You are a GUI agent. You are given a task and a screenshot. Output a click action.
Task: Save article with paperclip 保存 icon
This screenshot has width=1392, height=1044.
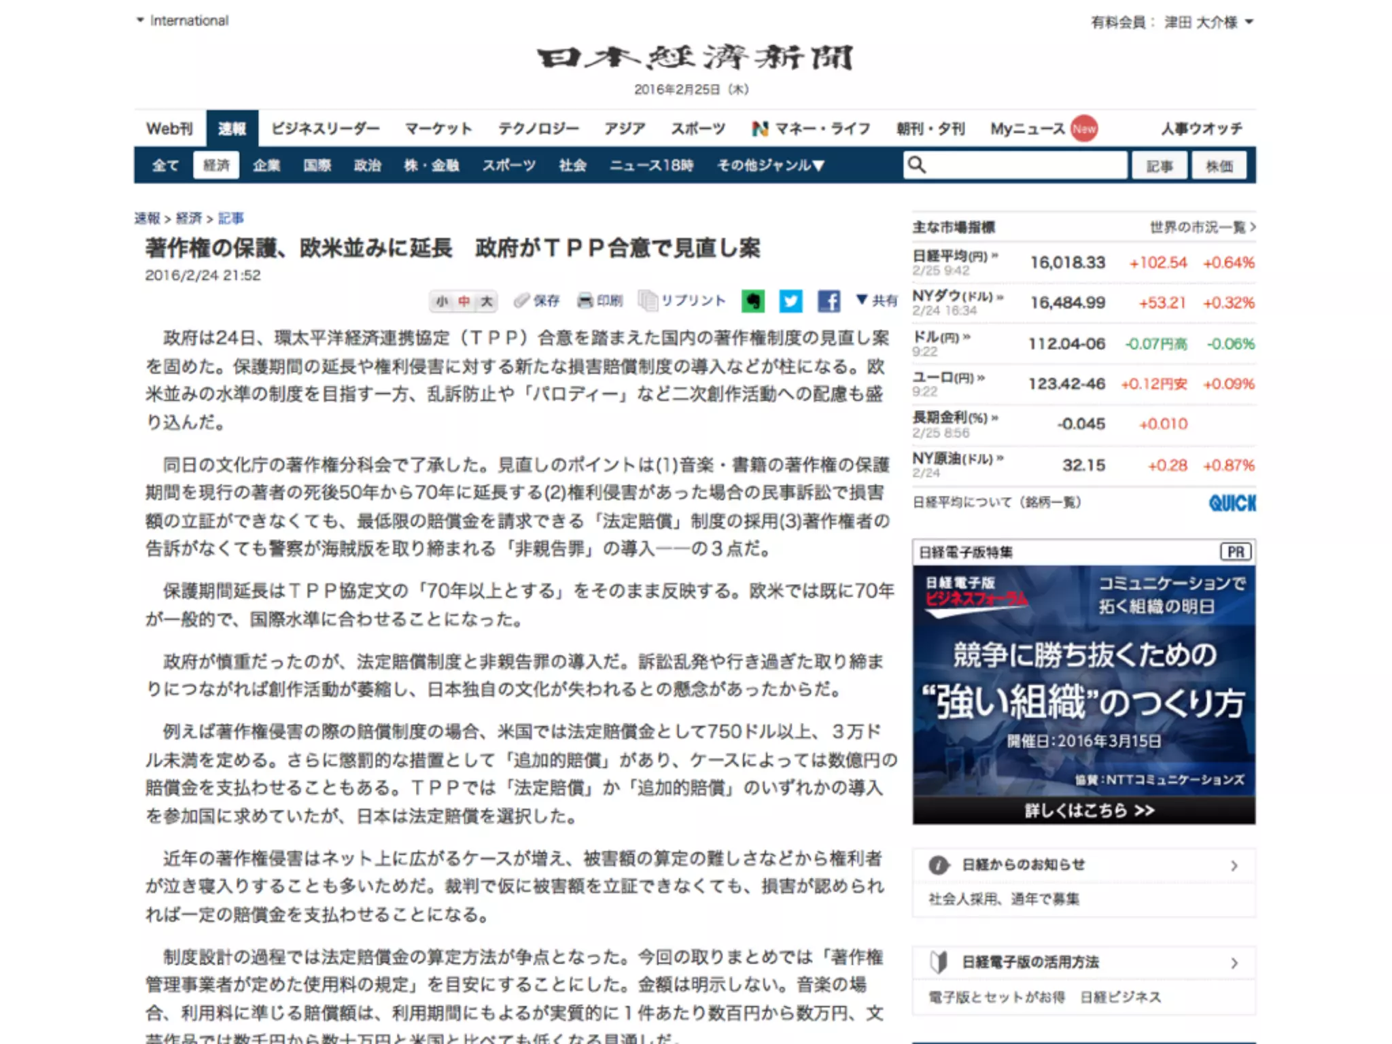pyautogui.click(x=521, y=300)
